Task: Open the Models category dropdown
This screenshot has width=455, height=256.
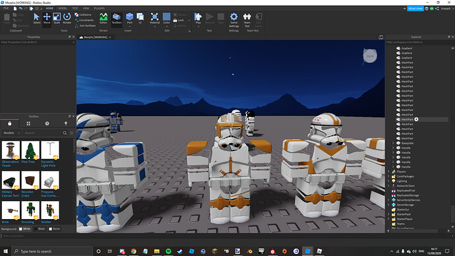Action: click(x=12, y=133)
